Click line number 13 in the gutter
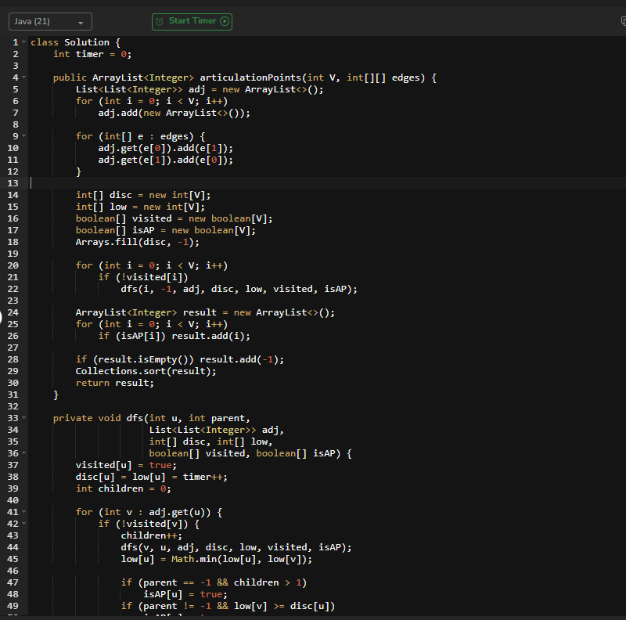Image resolution: width=626 pixels, height=620 pixels. click(x=13, y=183)
